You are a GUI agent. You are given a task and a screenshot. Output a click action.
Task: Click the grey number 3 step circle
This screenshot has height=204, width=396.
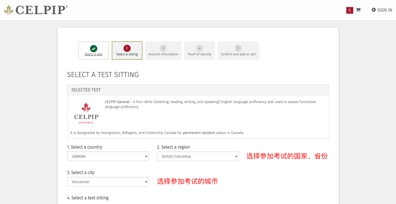coord(163,48)
